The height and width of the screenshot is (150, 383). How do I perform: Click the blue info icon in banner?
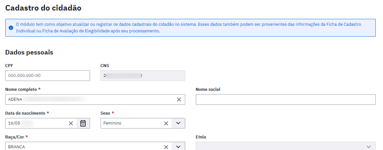coord(11,28)
